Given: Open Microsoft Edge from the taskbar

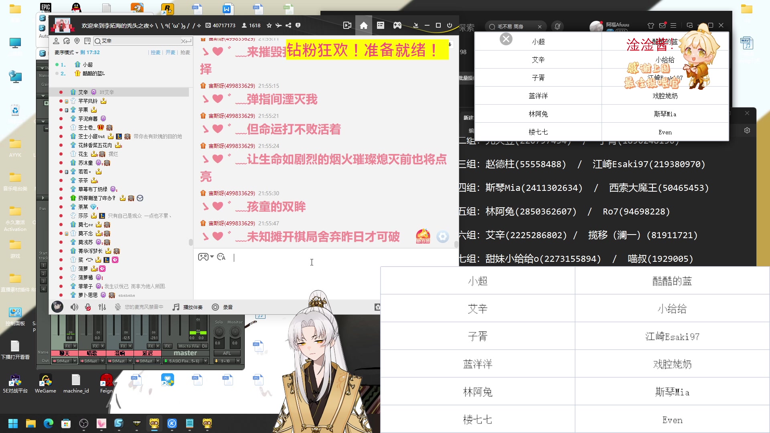Looking at the screenshot, I should click(49, 423).
